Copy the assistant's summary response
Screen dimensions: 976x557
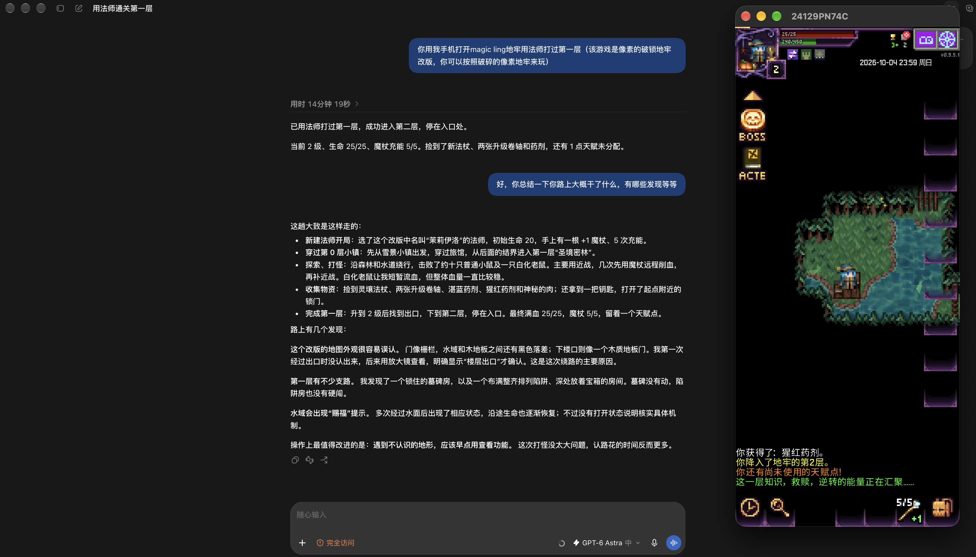click(295, 460)
